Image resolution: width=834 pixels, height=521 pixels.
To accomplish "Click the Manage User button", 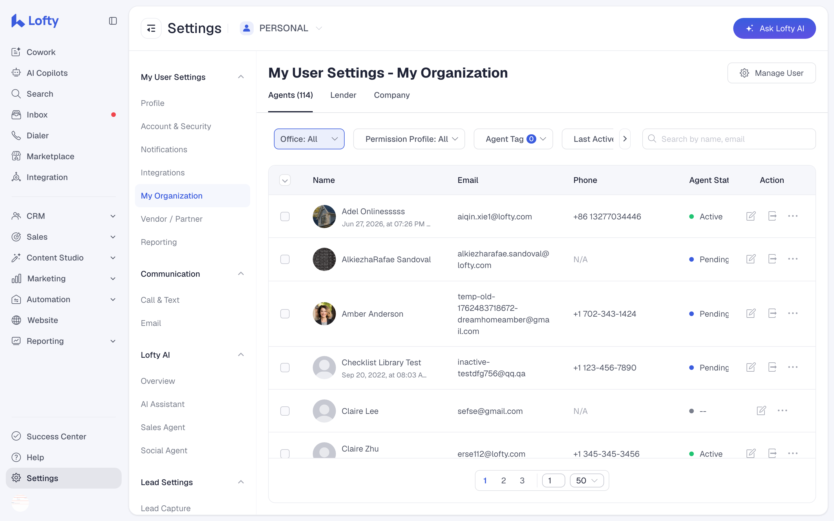I will pyautogui.click(x=772, y=73).
